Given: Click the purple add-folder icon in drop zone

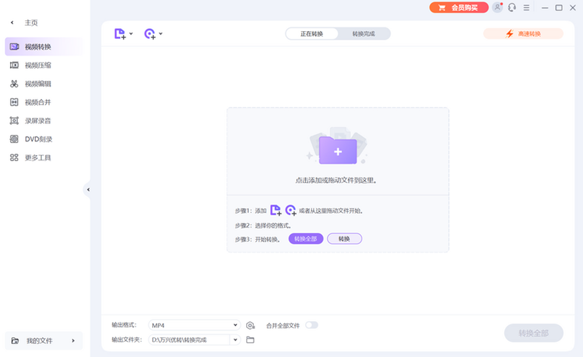Looking at the screenshot, I should pyautogui.click(x=338, y=150).
